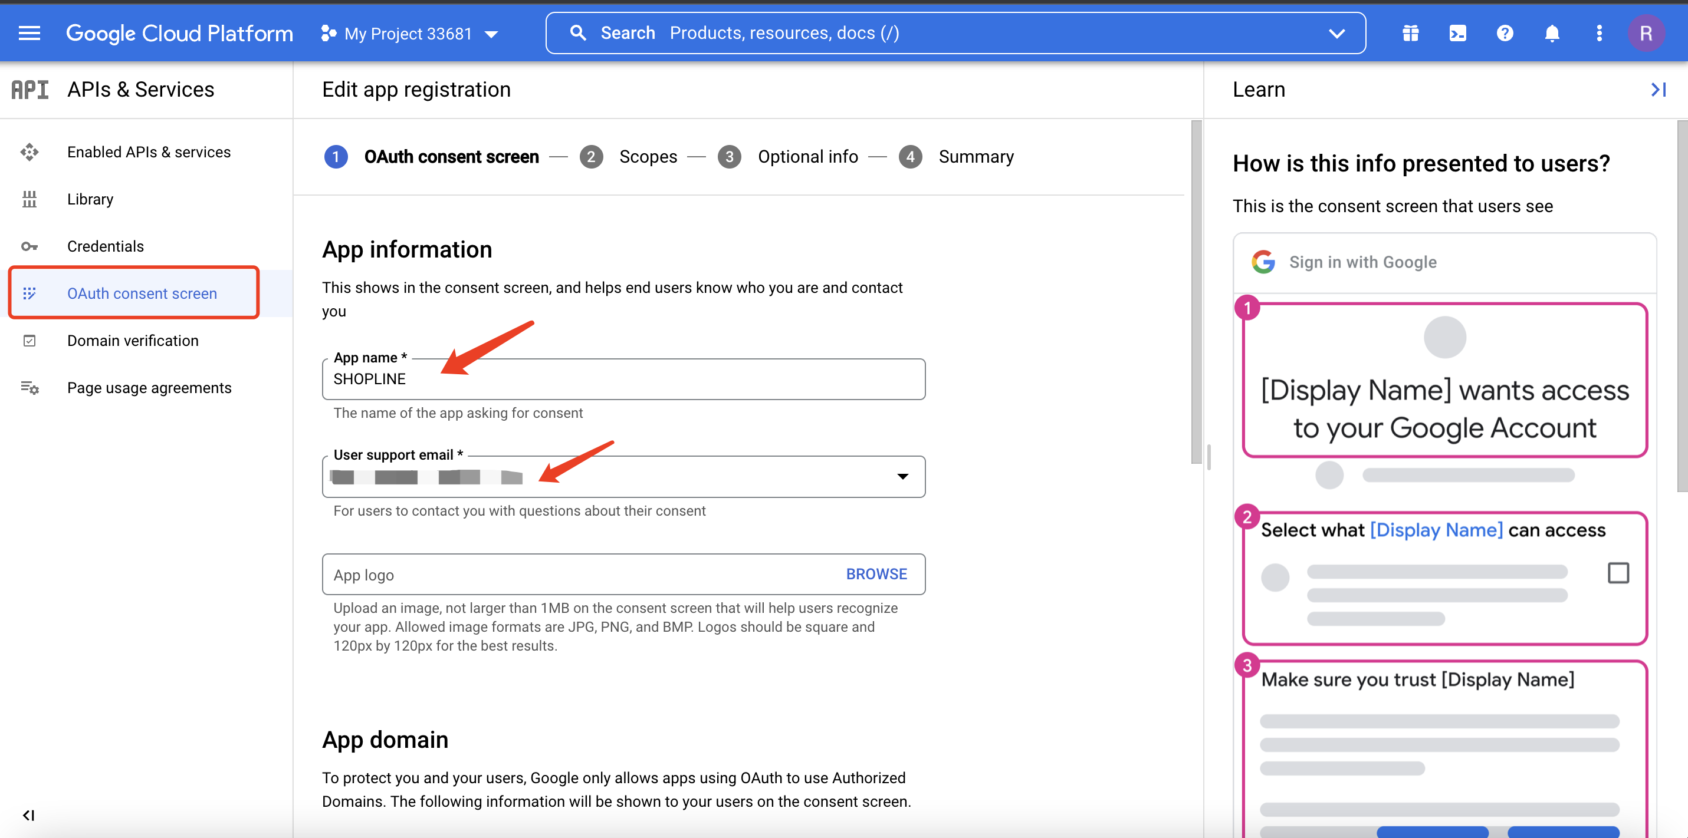Click the Google Cloud Platform logo

pos(179,33)
